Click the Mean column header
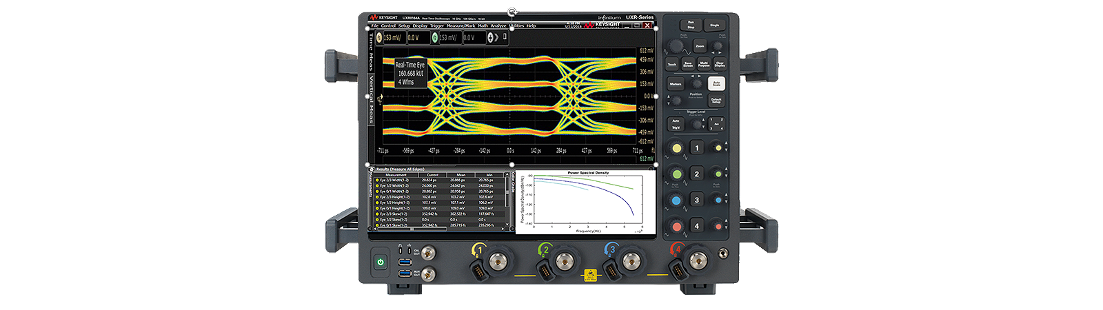 coord(461,175)
